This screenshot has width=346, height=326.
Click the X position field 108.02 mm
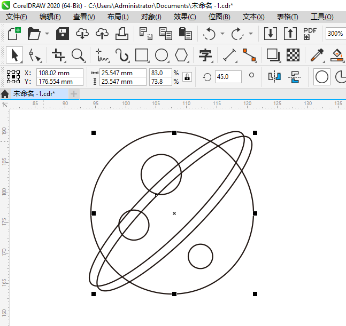coord(60,73)
